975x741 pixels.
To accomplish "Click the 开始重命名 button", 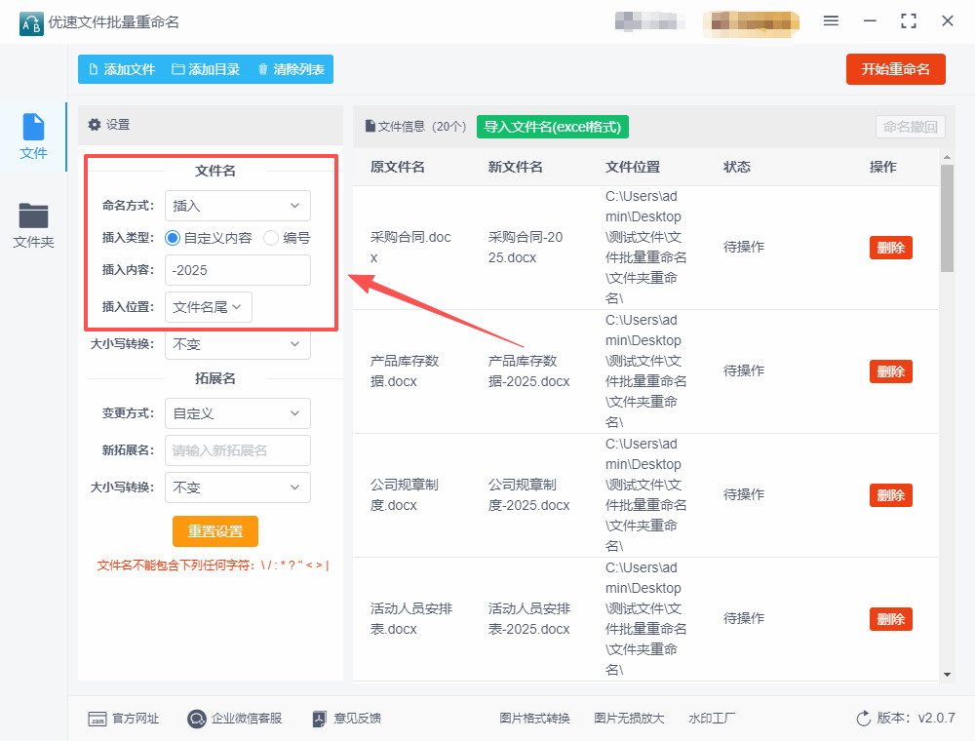I will click(895, 69).
